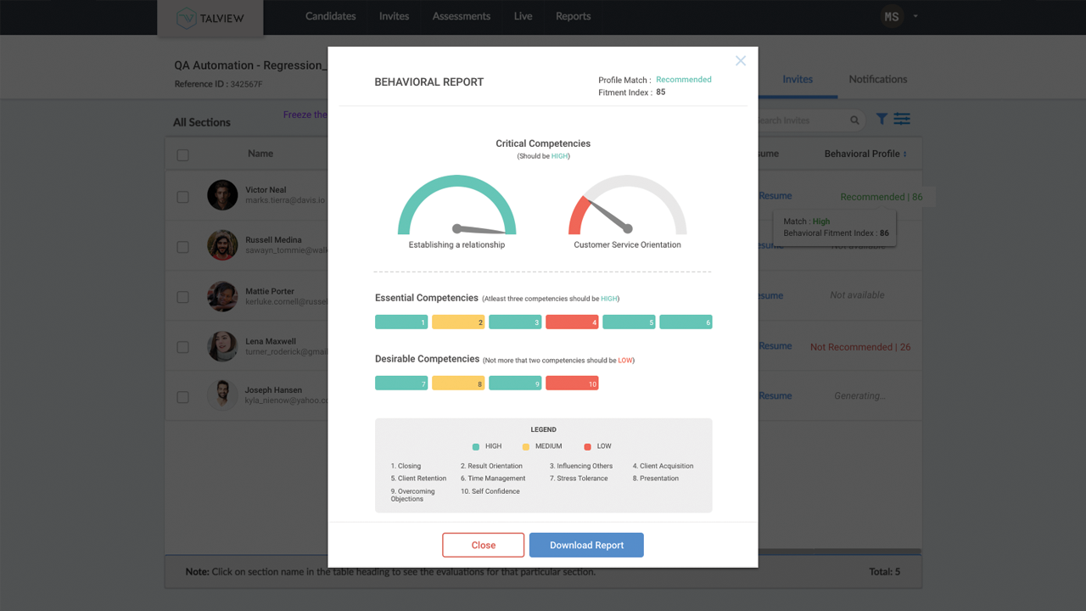The width and height of the screenshot is (1086, 611).
Task: Click the search magnifier icon
Action: point(854,121)
